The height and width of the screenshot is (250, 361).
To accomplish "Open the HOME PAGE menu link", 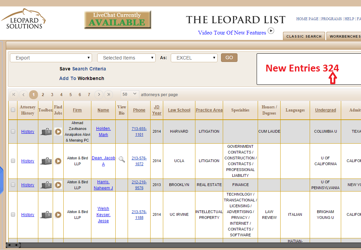I will coord(307,19).
